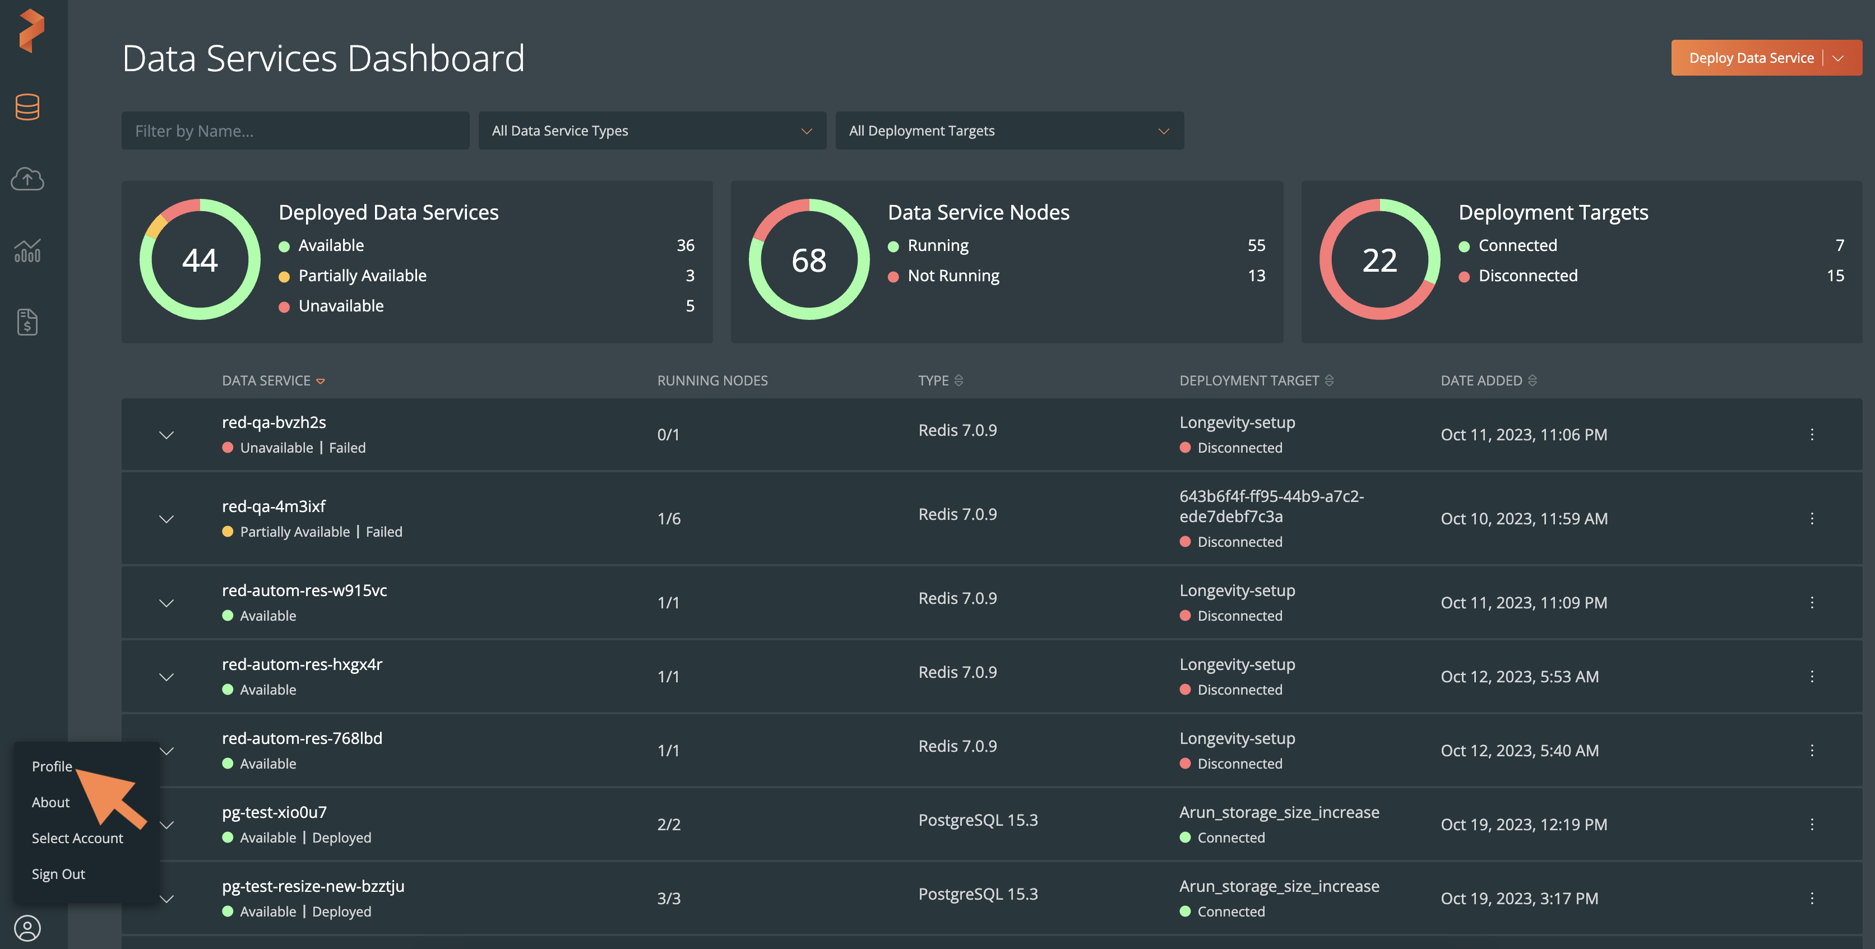Click Longevity-setup target for red-qa-bvzh2s

pos(1237,422)
